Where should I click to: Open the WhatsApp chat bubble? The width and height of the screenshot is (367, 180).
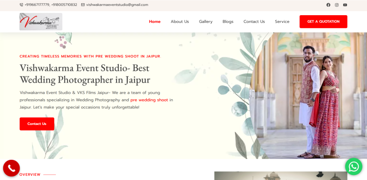(x=353, y=166)
